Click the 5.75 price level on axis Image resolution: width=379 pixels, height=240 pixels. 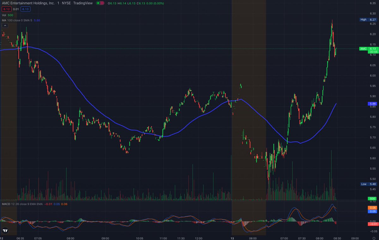coord(372,127)
